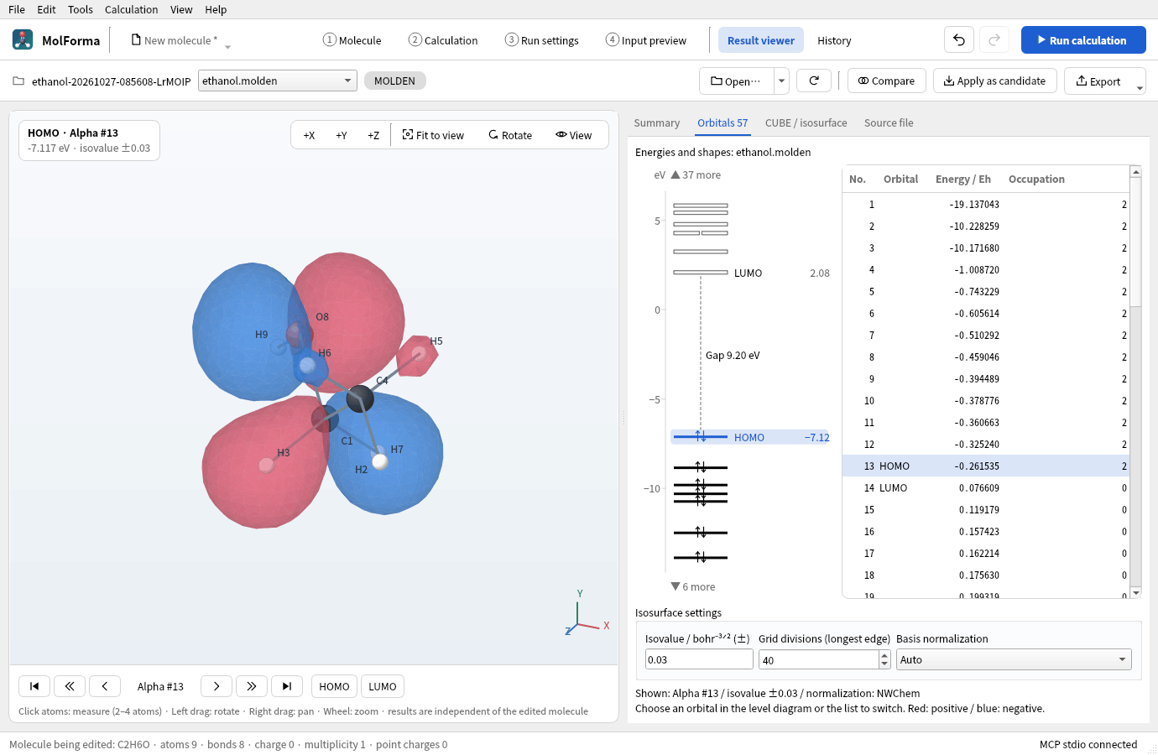Image resolution: width=1158 pixels, height=755 pixels.
Task: Increment grid divisions stepper
Action: point(884,655)
